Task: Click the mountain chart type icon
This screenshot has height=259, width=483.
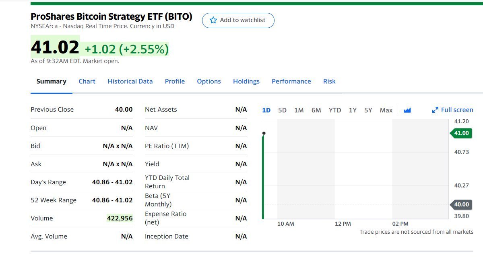Action: pos(407,110)
